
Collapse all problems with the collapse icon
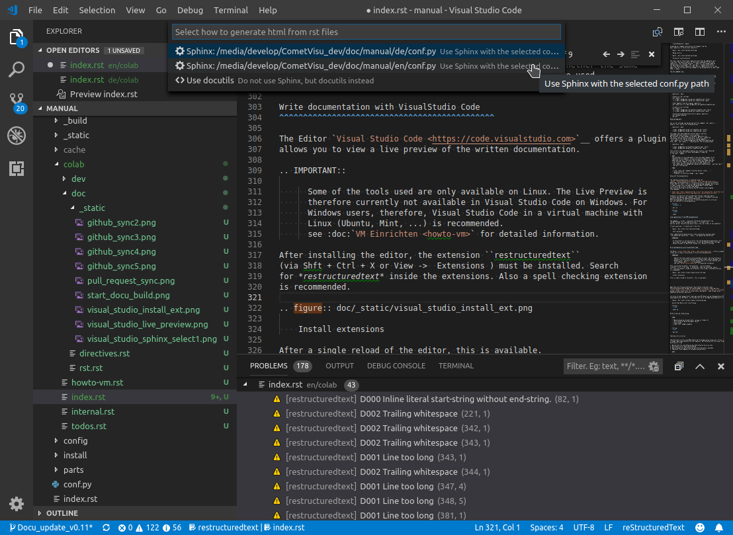pos(679,366)
